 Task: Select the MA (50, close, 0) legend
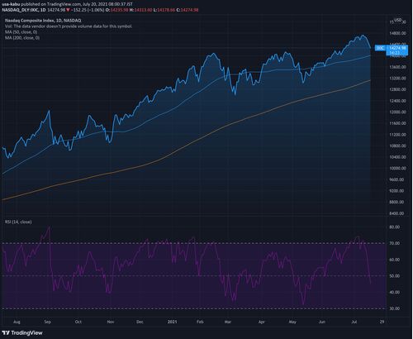point(21,32)
